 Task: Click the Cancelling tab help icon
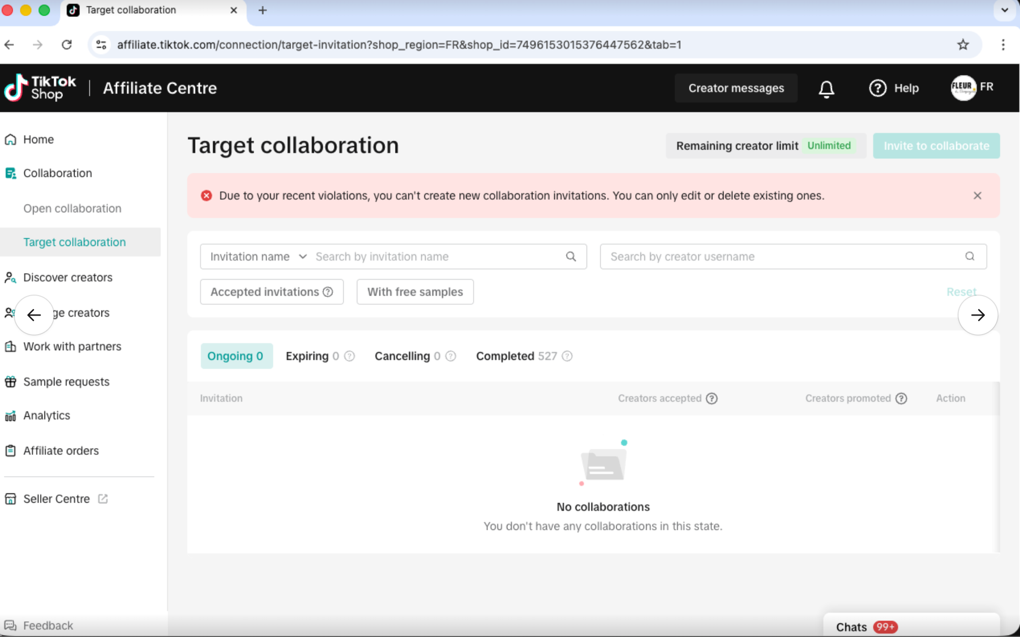click(x=451, y=356)
